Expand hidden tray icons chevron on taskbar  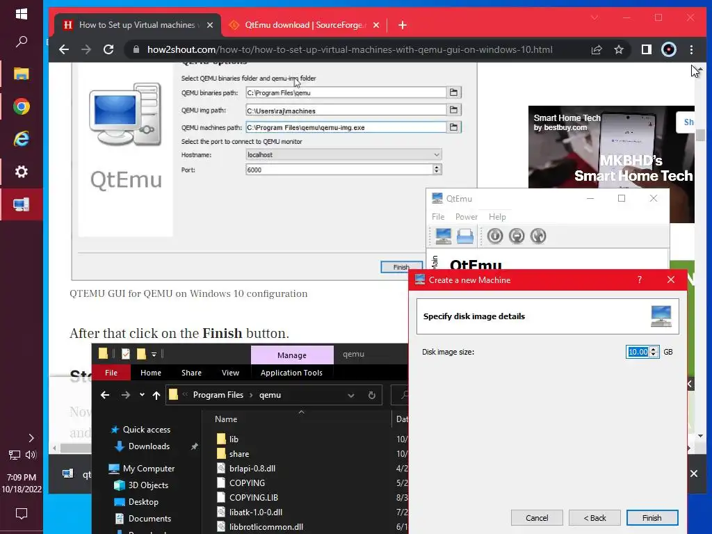(31, 438)
